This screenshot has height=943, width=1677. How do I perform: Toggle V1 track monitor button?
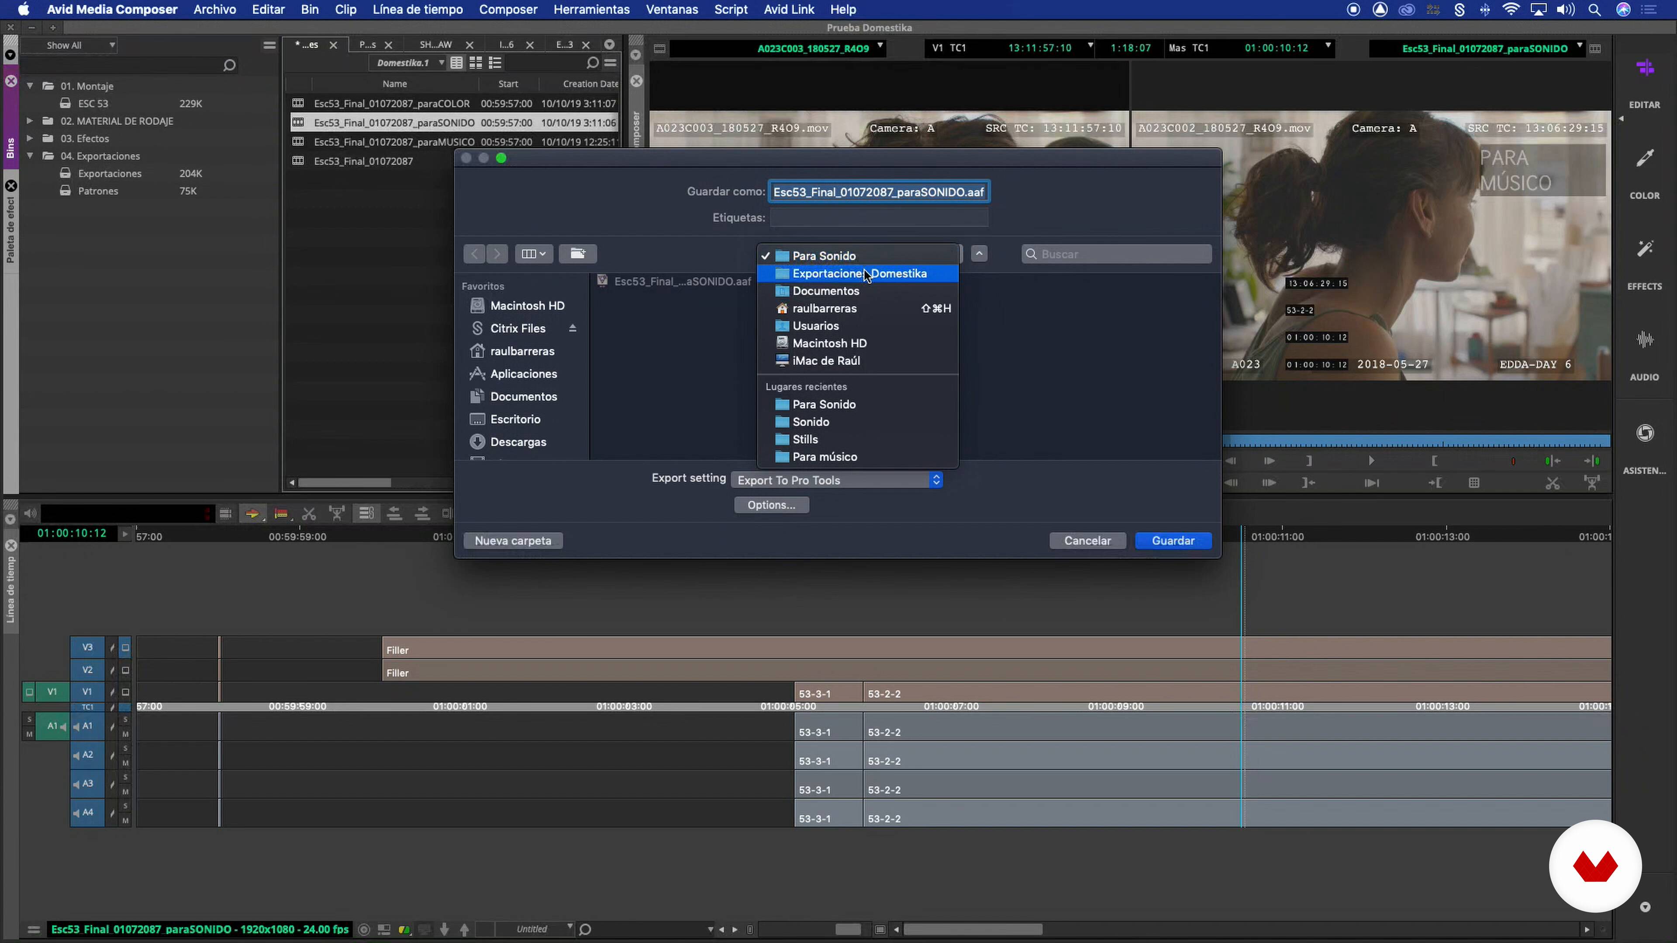(x=126, y=692)
